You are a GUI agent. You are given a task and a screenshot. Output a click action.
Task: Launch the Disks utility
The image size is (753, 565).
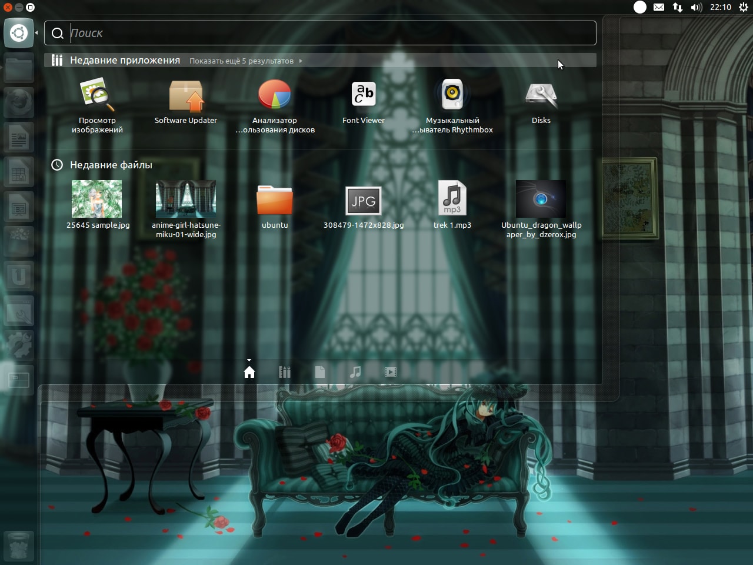click(541, 102)
